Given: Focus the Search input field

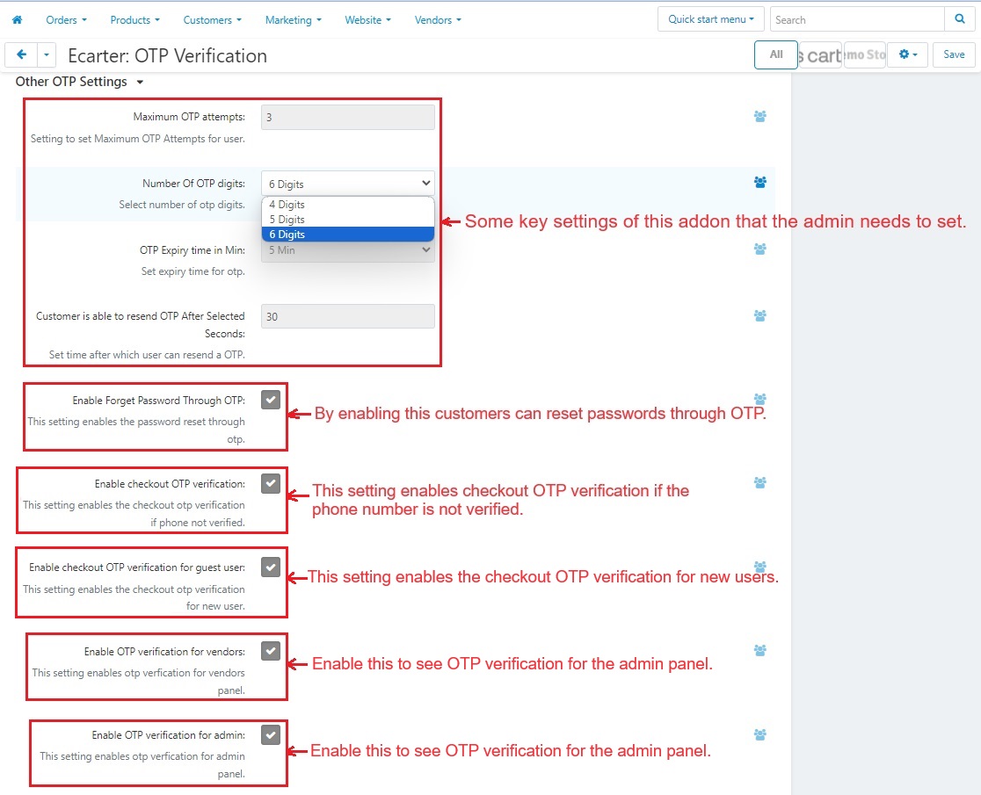Looking at the screenshot, I should point(857,19).
